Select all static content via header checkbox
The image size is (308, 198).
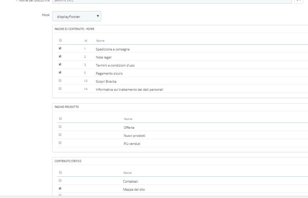coord(60,172)
